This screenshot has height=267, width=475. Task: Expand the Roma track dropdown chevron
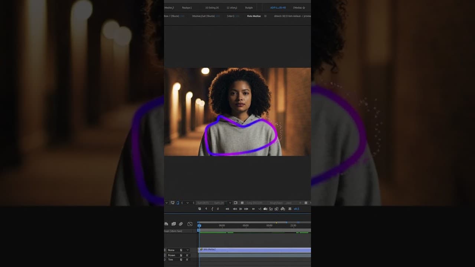click(x=187, y=250)
